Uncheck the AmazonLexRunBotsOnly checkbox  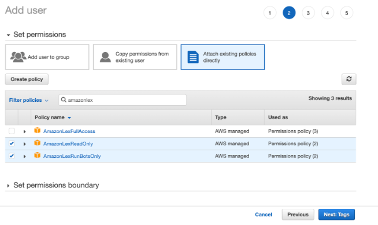(x=12, y=156)
